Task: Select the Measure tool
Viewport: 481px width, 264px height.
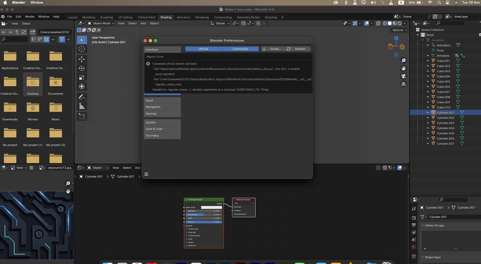Action: 82,106
